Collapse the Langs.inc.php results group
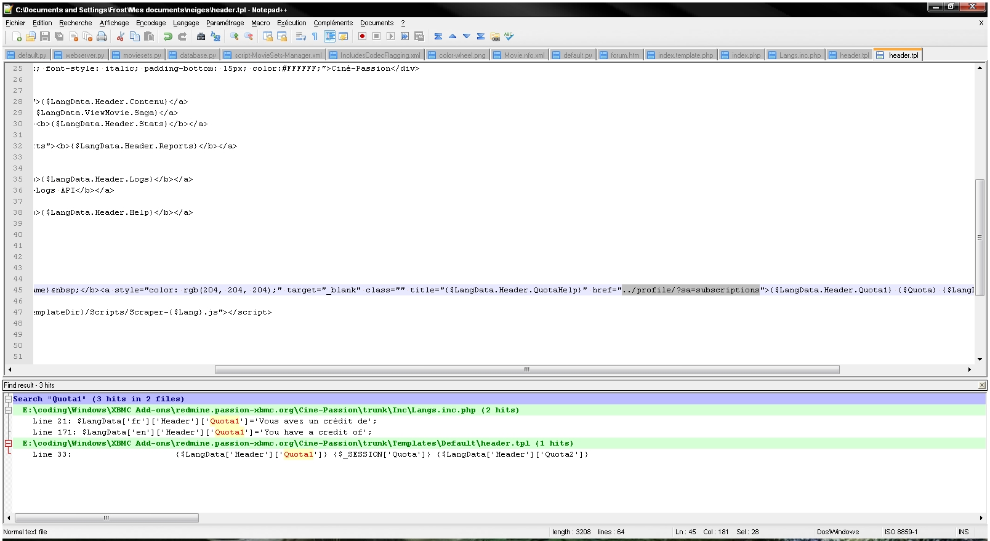 [x=8, y=410]
